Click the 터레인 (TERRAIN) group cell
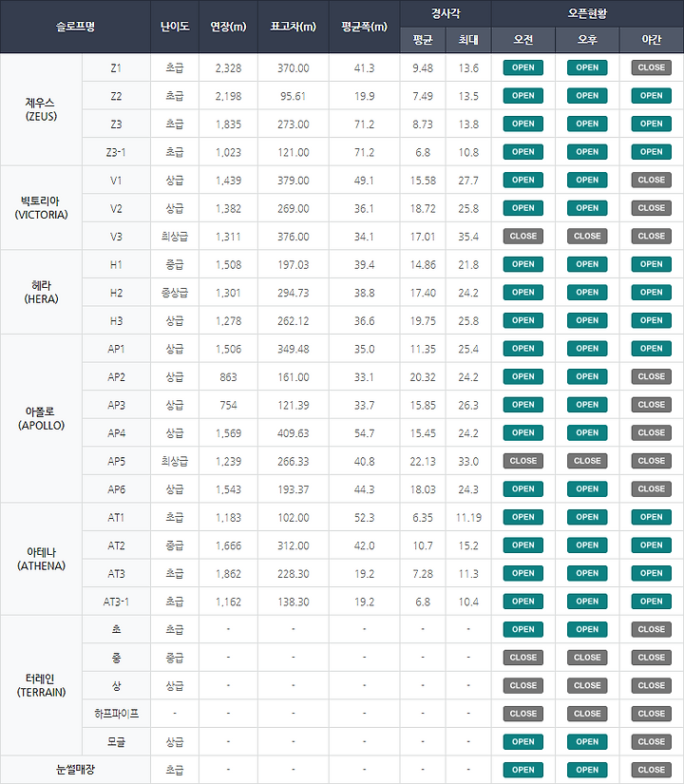 (x=41, y=685)
